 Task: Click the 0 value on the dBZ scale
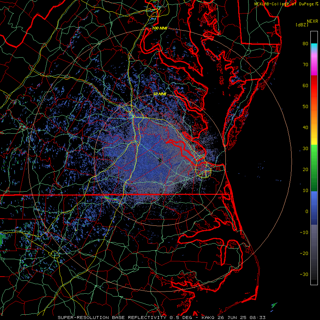pyautogui.click(x=307, y=212)
